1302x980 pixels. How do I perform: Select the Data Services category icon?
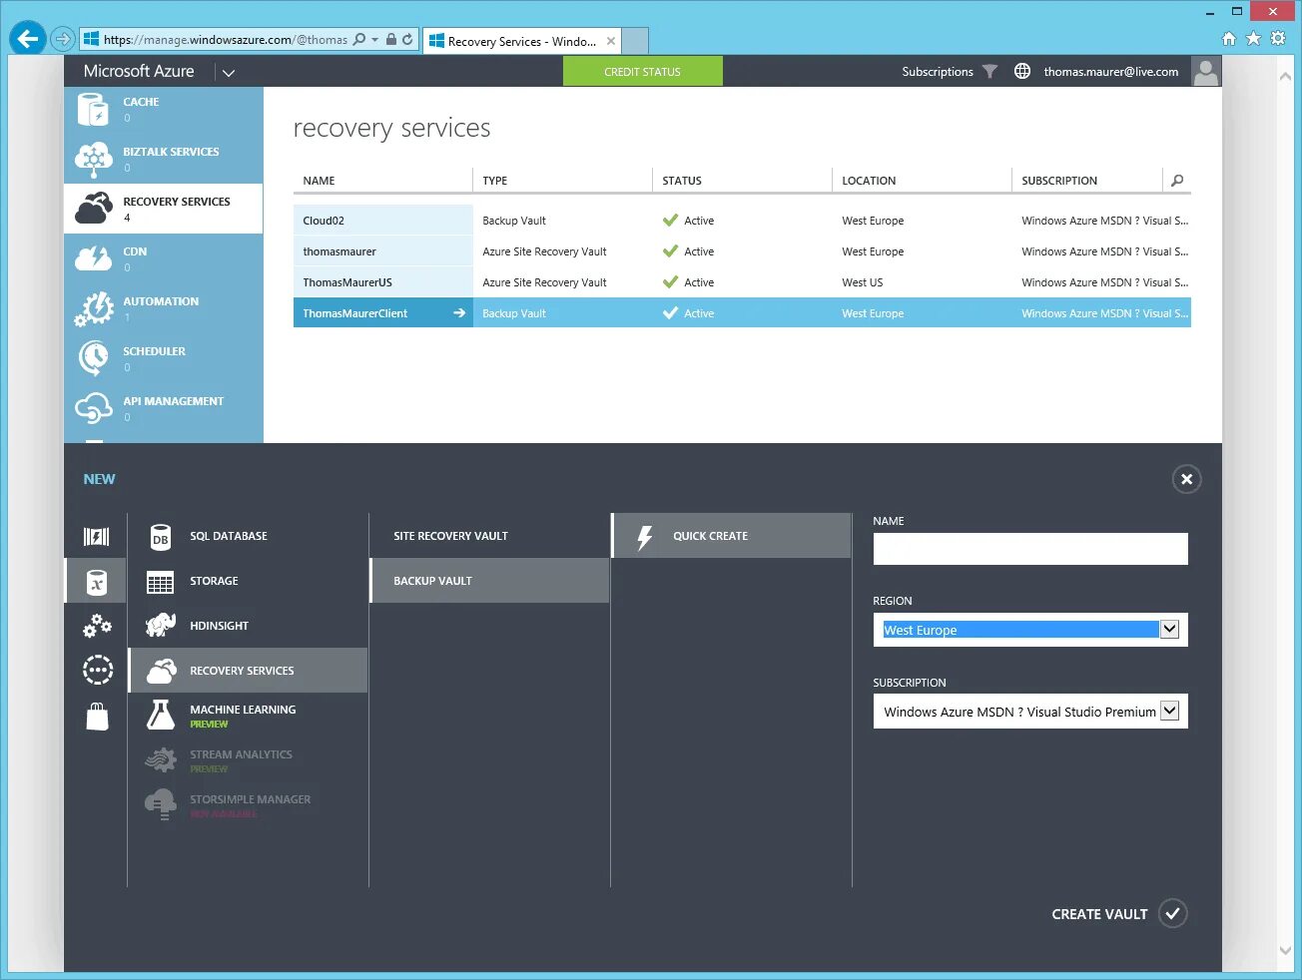coord(96,582)
